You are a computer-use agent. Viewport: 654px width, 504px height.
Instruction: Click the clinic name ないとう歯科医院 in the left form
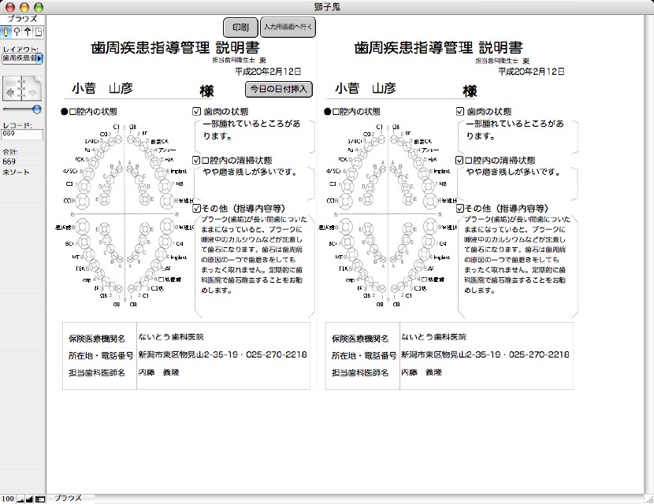coord(171,337)
